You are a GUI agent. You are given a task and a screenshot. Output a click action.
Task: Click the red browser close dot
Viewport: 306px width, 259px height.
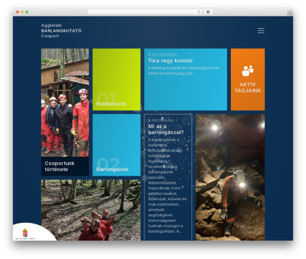tap(18, 12)
